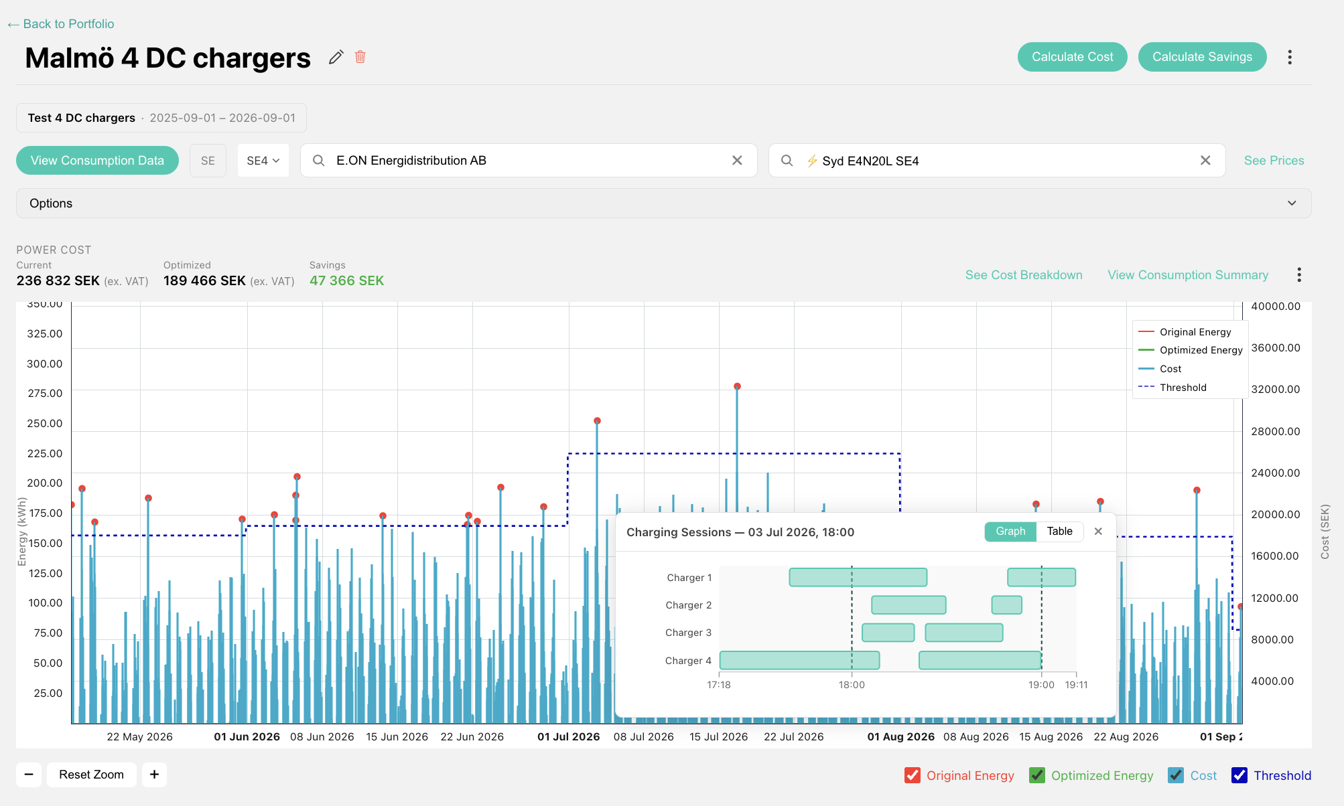Open the See Cost Breakdown link
Screen dimensions: 1344x806
(1023, 275)
